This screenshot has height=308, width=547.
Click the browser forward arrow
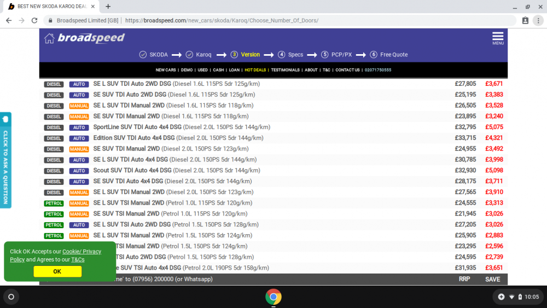(x=22, y=21)
